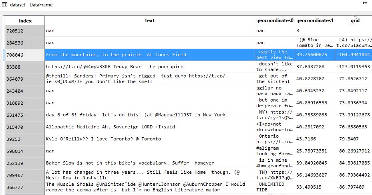Select row index 709407
The image size is (372, 195).
point(25,175)
